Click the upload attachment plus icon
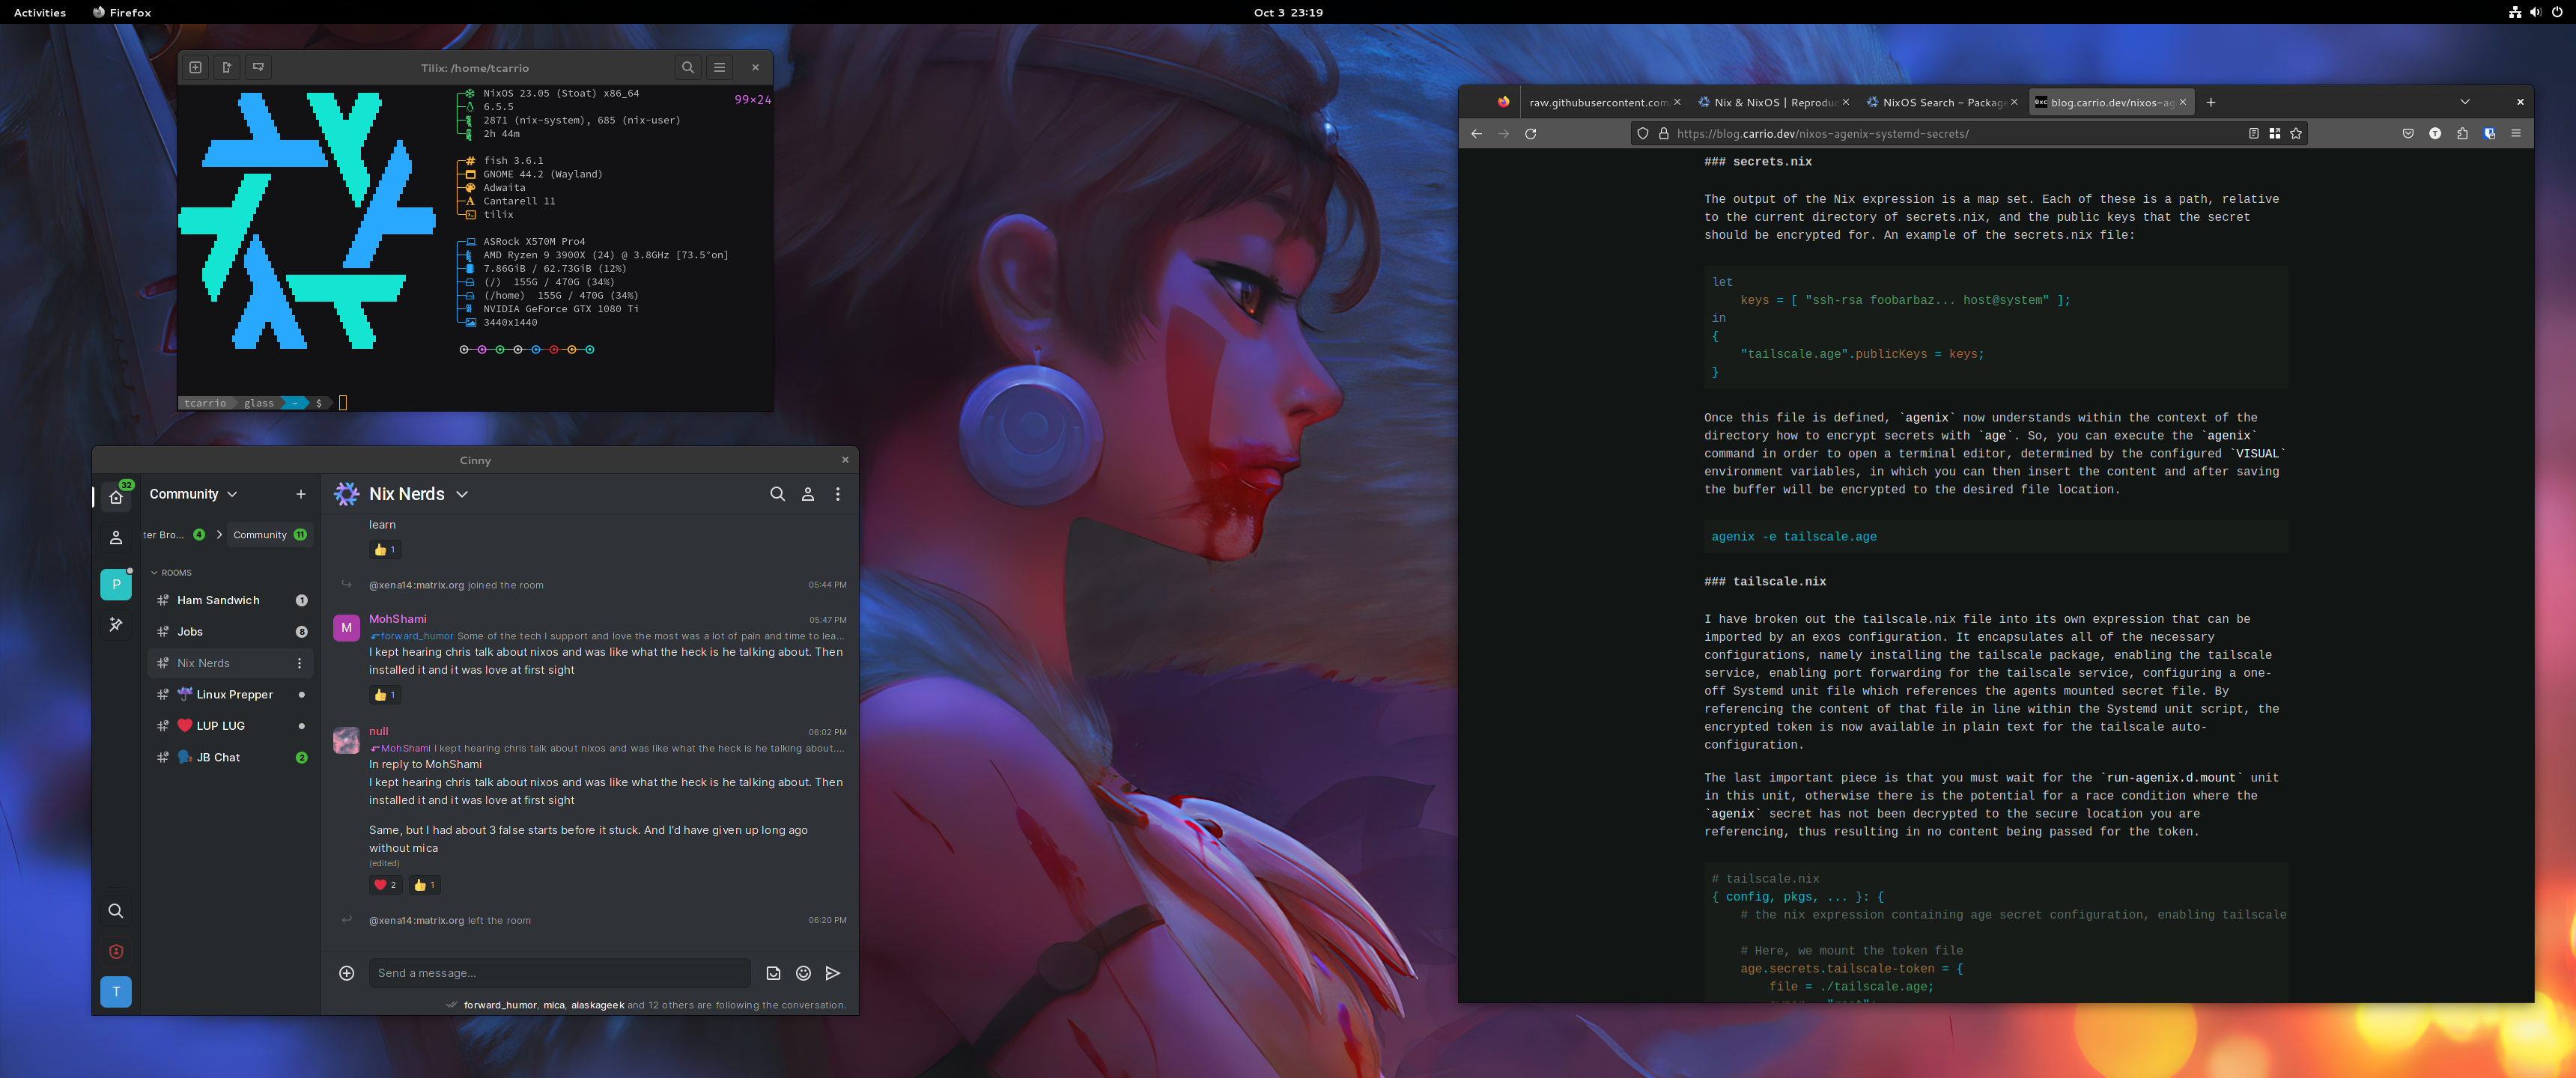Image resolution: width=2576 pixels, height=1078 pixels. (346, 973)
